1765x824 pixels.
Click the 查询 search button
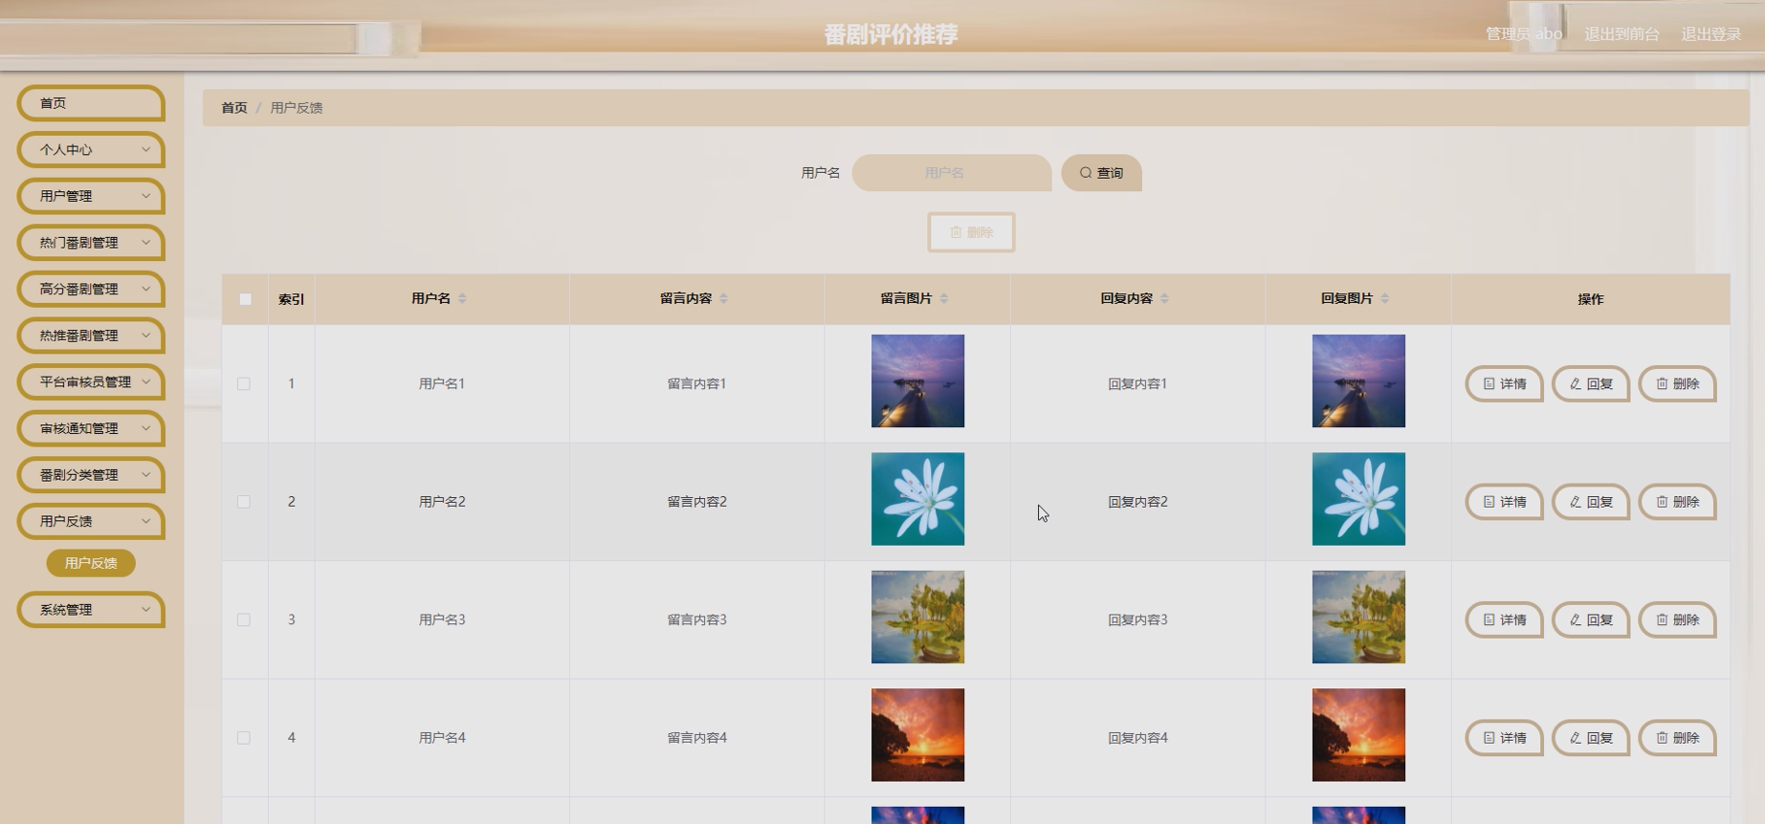point(1101,173)
